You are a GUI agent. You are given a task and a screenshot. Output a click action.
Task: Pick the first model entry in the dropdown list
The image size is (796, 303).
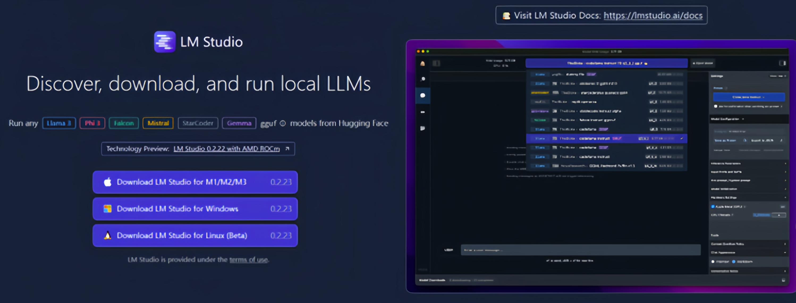point(606,74)
